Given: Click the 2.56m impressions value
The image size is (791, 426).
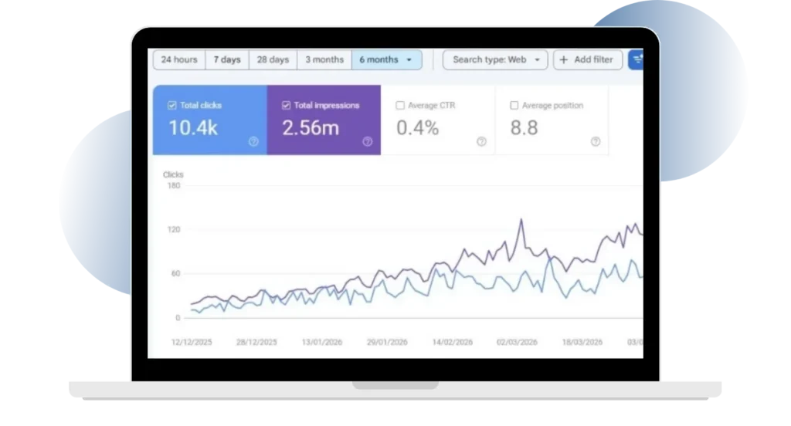Looking at the screenshot, I should 311,128.
